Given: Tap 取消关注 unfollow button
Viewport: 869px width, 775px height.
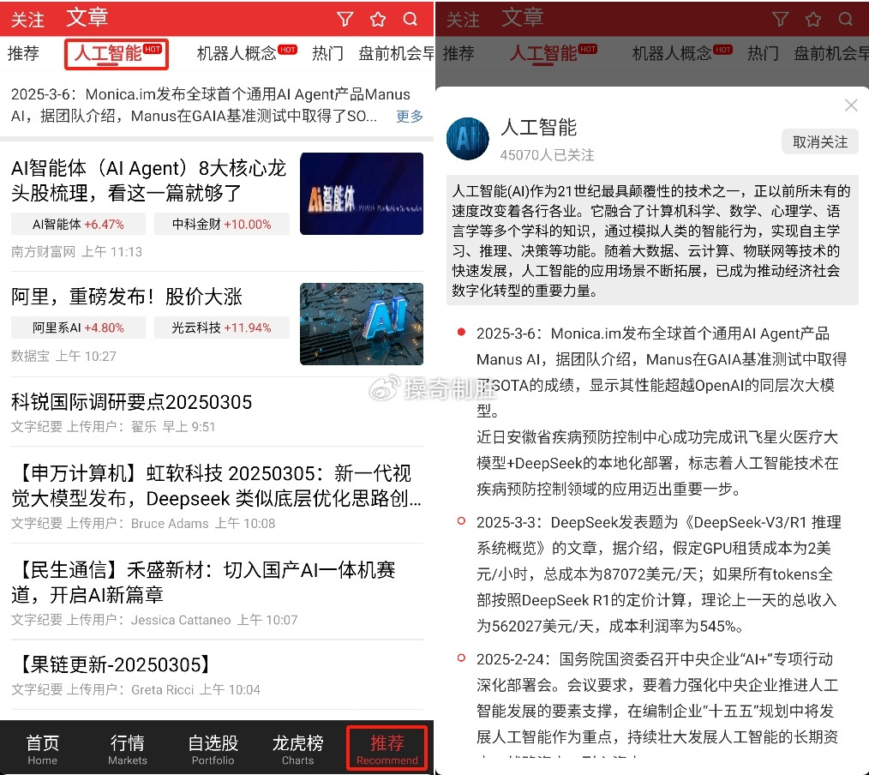Looking at the screenshot, I should coord(819,142).
